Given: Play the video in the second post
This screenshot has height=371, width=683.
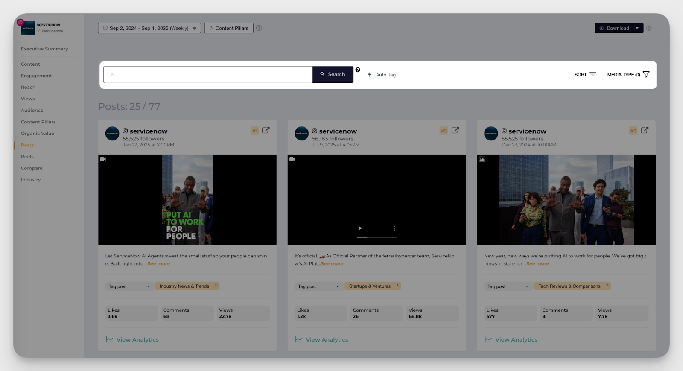Looking at the screenshot, I should pyautogui.click(x=360, y=228).
